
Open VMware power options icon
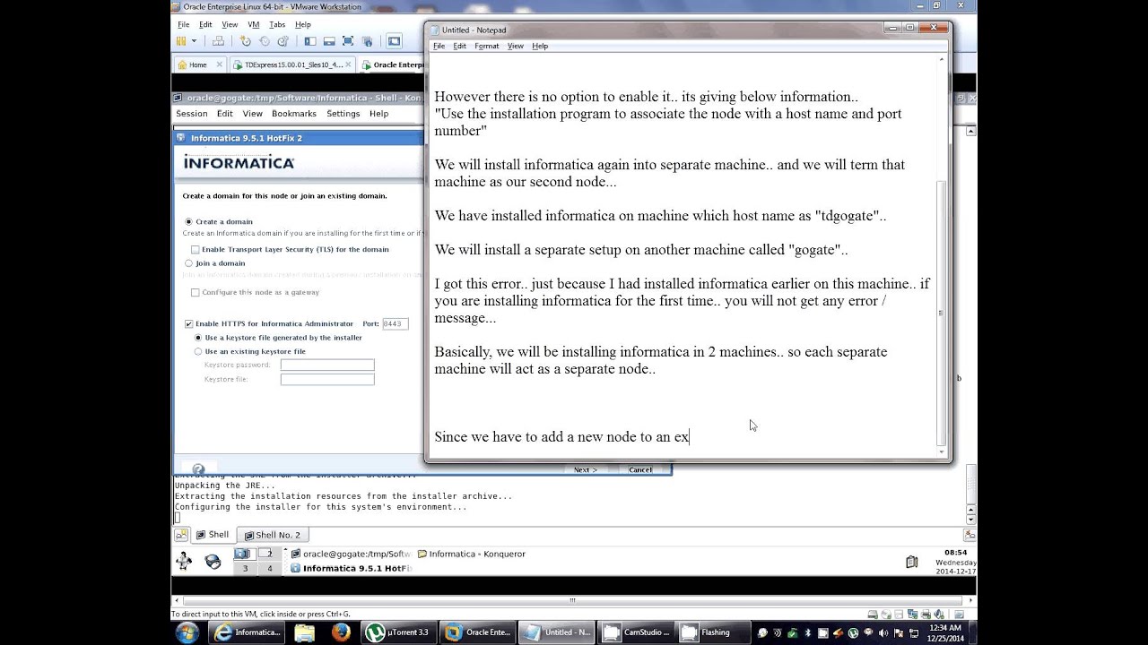(x=182, y=41)
